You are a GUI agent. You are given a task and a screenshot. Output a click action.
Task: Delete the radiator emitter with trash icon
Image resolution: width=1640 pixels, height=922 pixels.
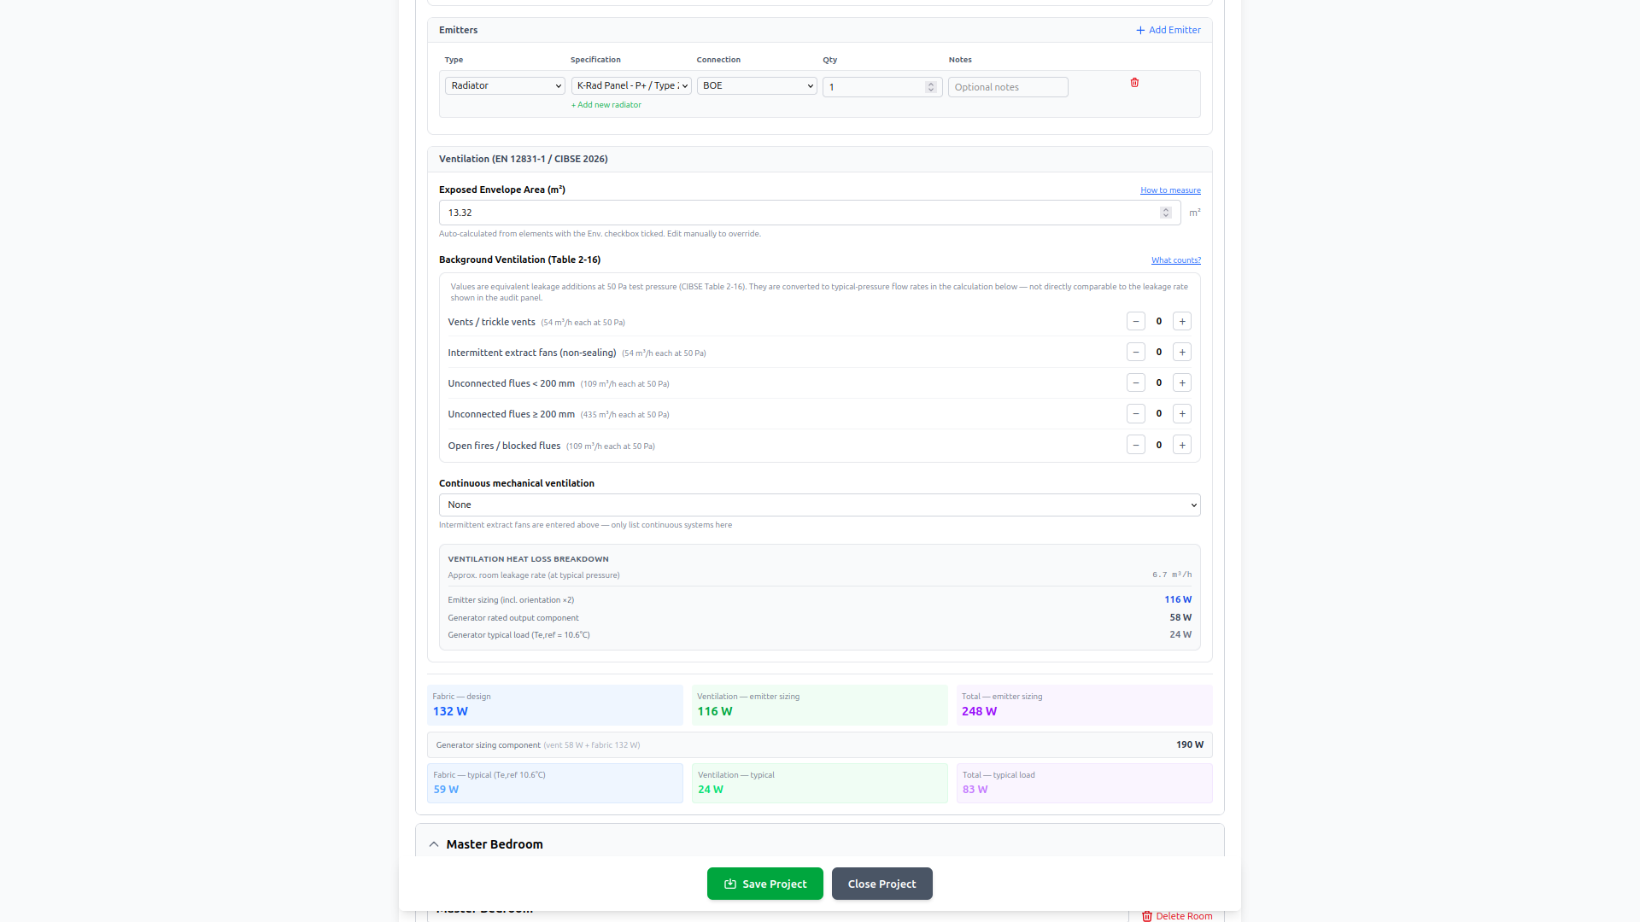1134,83
